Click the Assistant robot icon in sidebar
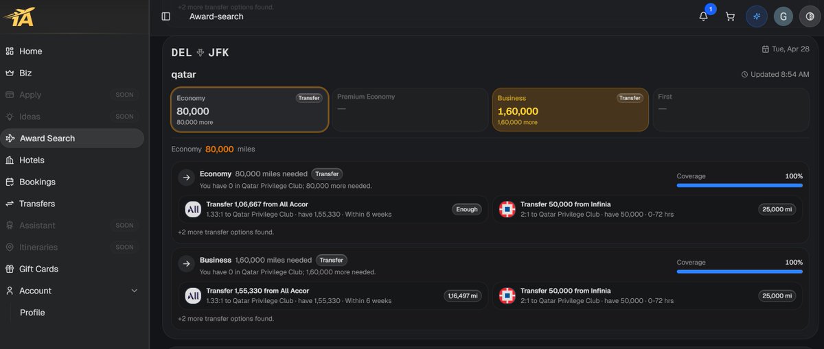The height and width of the screenshot is (349, 824). 10,225
